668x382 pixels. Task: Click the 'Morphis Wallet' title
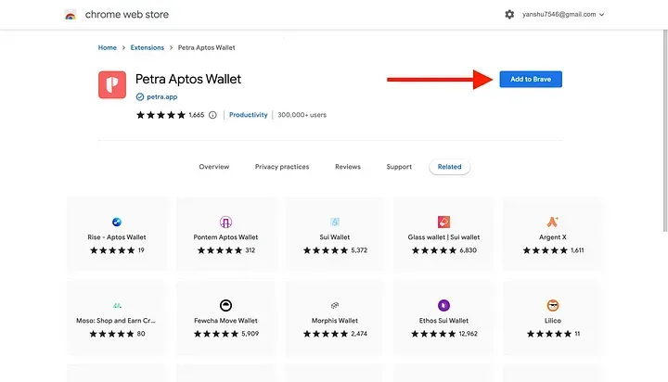pyautogui.click(x=335, y=321)
